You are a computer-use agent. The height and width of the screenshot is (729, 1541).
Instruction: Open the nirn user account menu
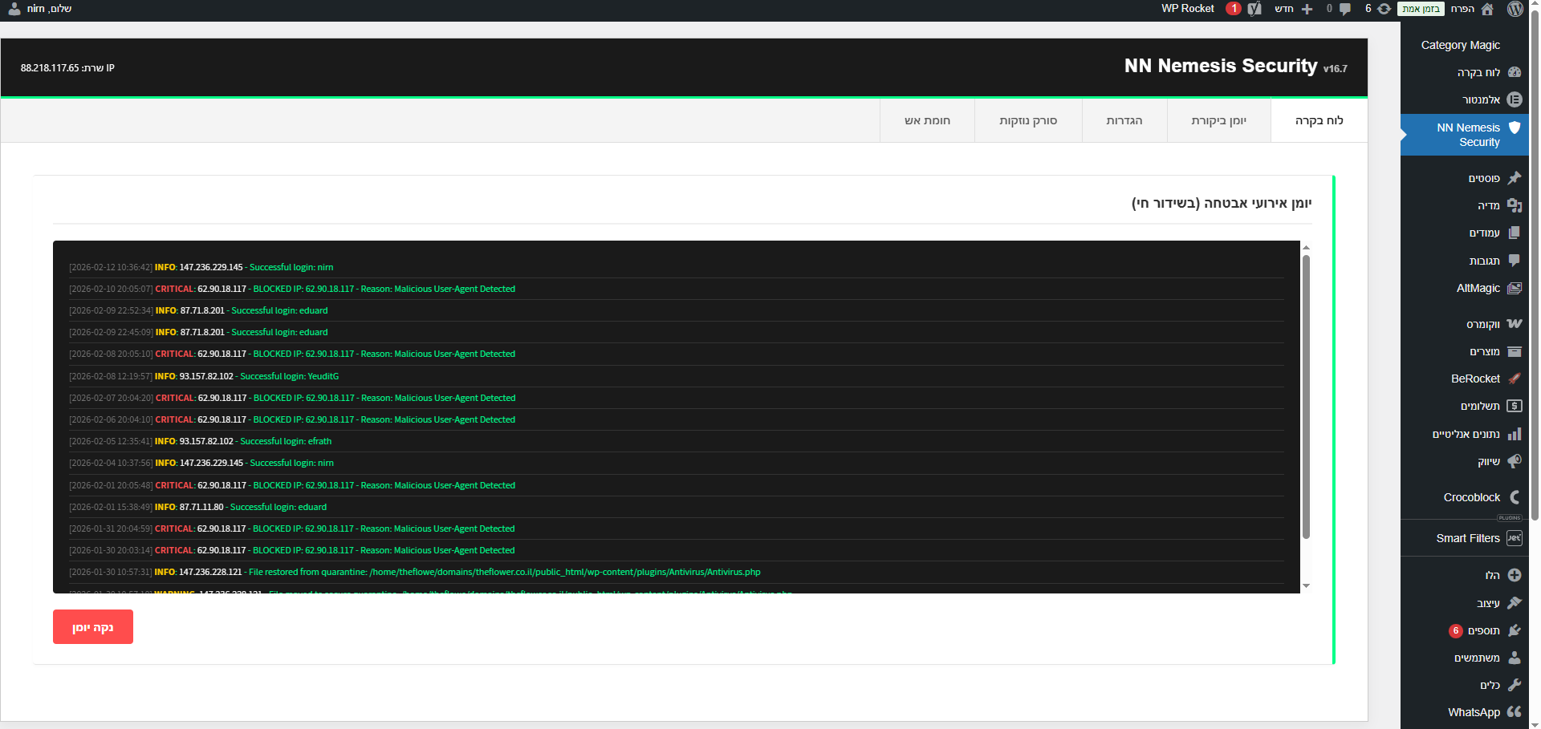tap(40, 9)
